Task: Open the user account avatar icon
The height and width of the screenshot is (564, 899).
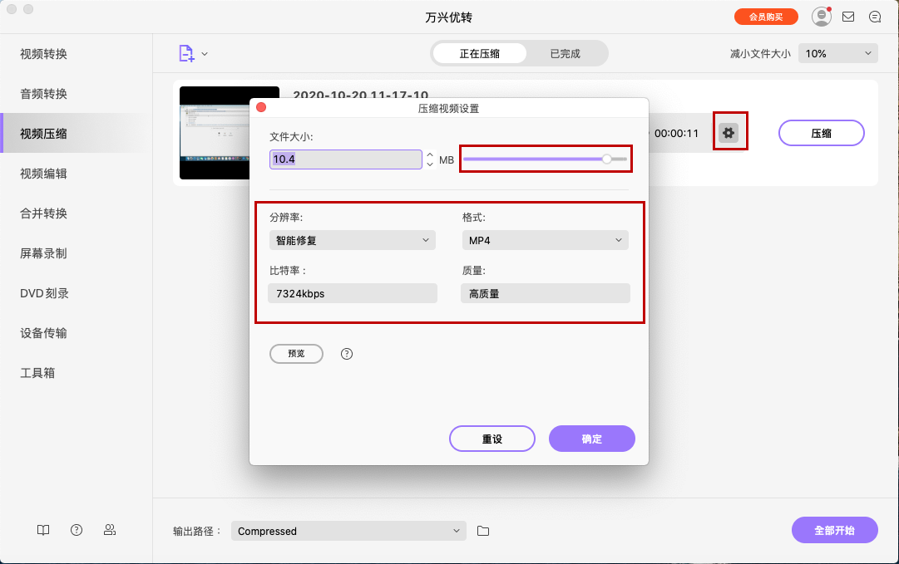Action: [821, 16]
